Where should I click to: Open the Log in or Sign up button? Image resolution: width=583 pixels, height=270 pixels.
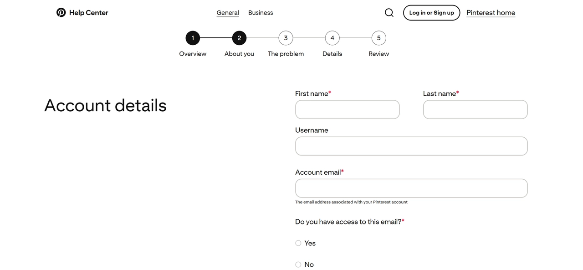pos(431,12)
